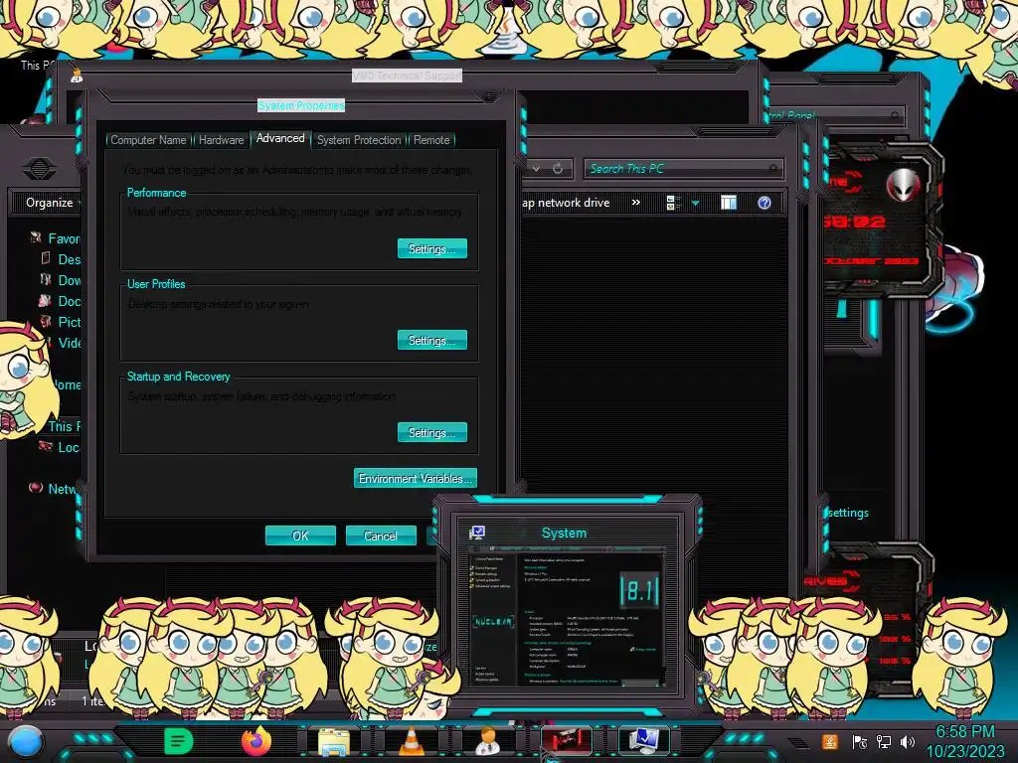The width and height of the screenshot is (1018, 763).
Task: Select Pictures in explorer navigation pane
Action: pos(60,321)
